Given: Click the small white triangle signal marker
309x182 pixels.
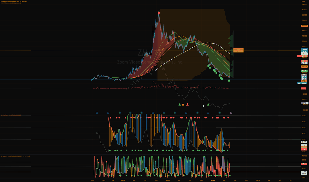Looking at the screenshot, I should pyautogui.click(x=204, y=106).
